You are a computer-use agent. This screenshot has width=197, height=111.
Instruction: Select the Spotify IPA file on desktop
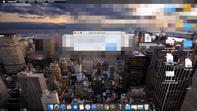coord(148,38)
